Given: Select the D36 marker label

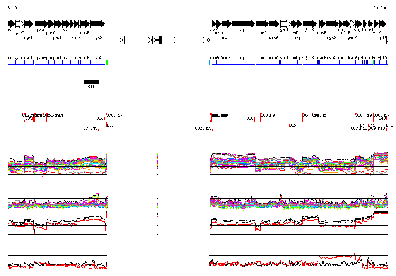Looking at the screenshot, I should [x=100, y=118].
